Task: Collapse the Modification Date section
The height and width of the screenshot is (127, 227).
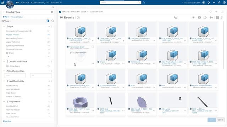Action: pyautogui.click(x=4, y=71)
